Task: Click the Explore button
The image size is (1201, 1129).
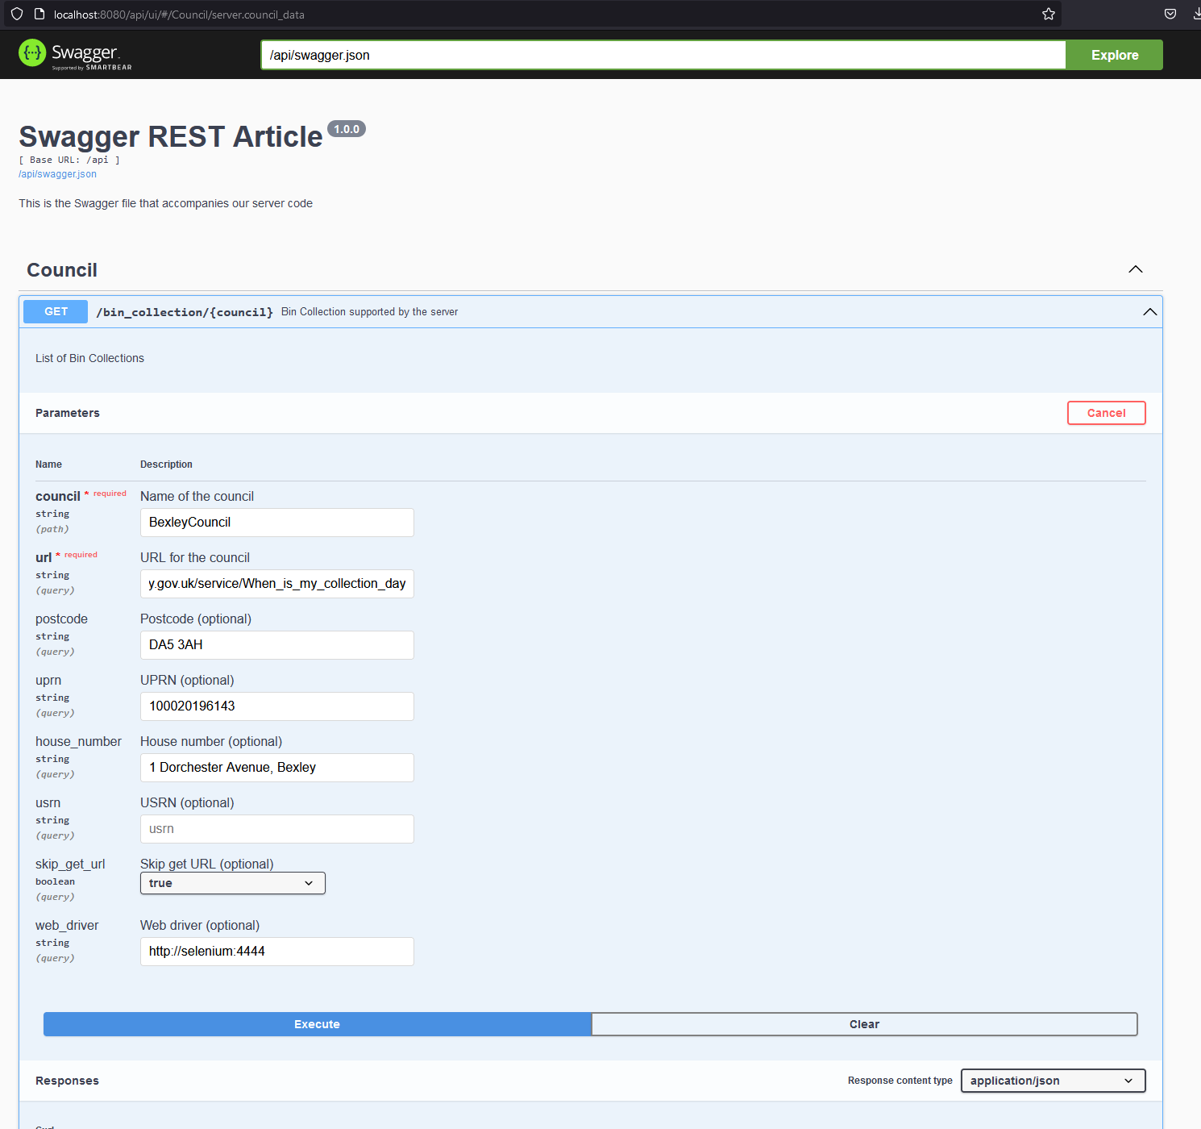Action: pyautogui.click(x=1115, y=55)
